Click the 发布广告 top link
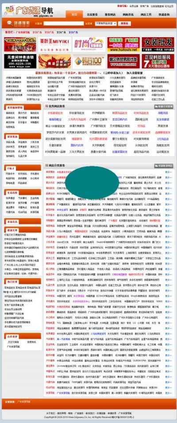The width and height of the screenshot is (177, 423). coord(144,6)
